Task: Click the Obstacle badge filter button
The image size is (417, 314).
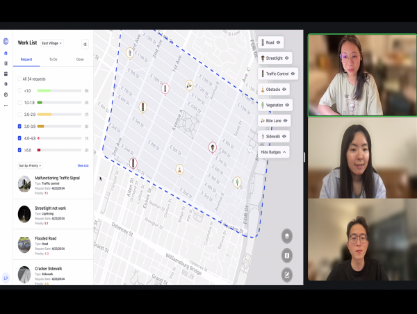Action: pyautogui.click(x=274, y=90)
